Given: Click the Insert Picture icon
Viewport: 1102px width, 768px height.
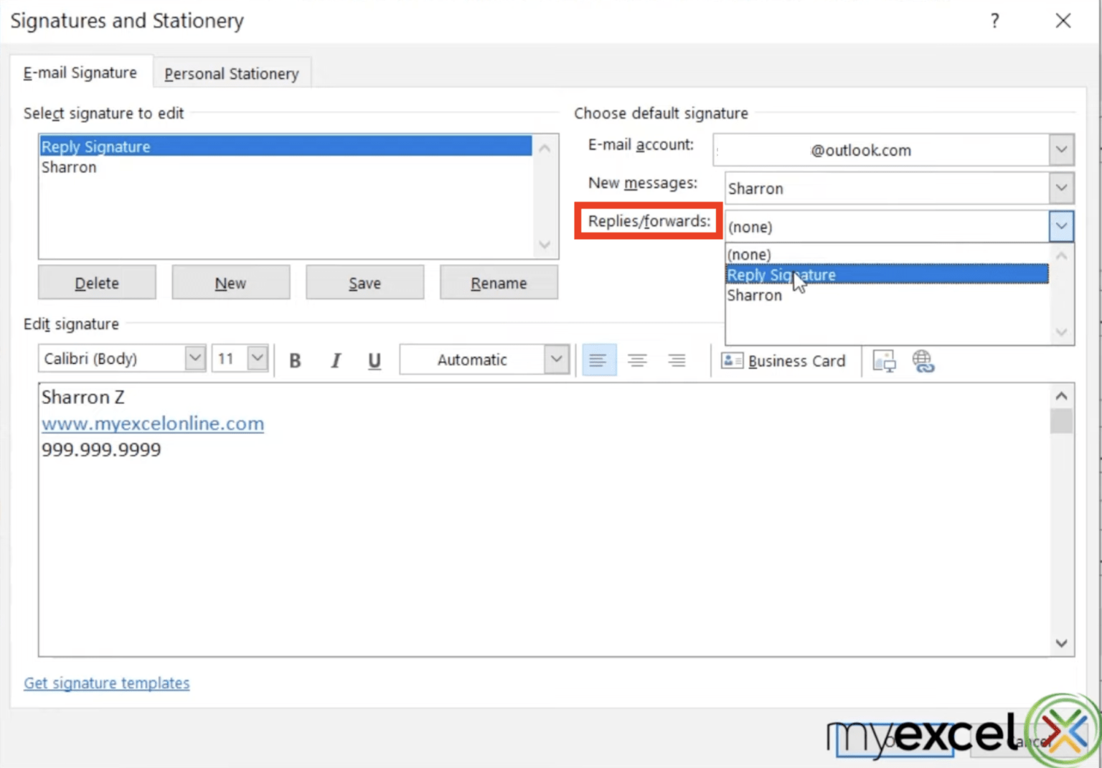Looking at the screenshot, I should point(884,361).
